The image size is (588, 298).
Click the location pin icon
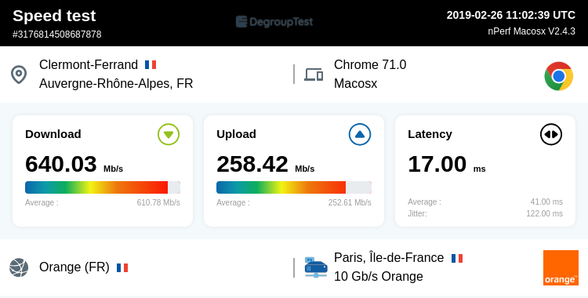point(19,74)
